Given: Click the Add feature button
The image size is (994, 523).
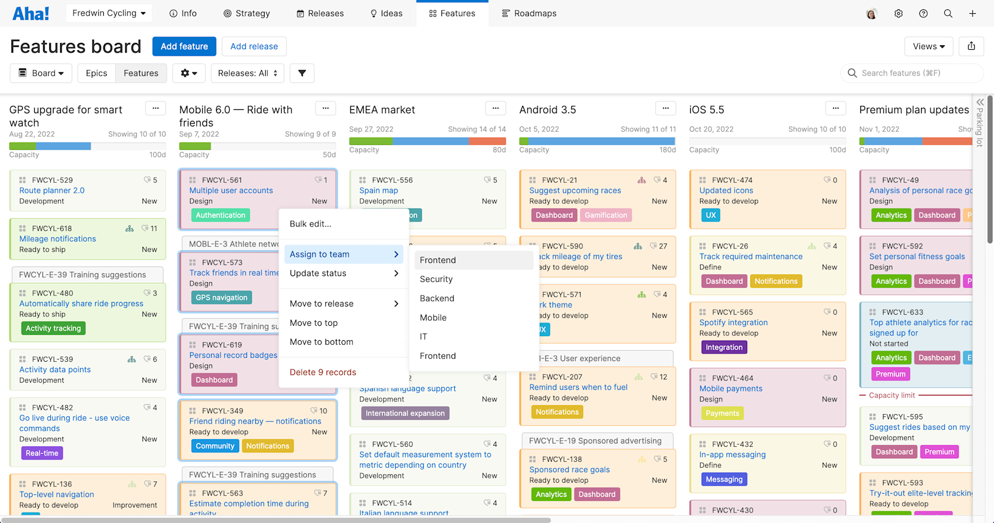Looking at the screenshot, I should click(184, 46).
